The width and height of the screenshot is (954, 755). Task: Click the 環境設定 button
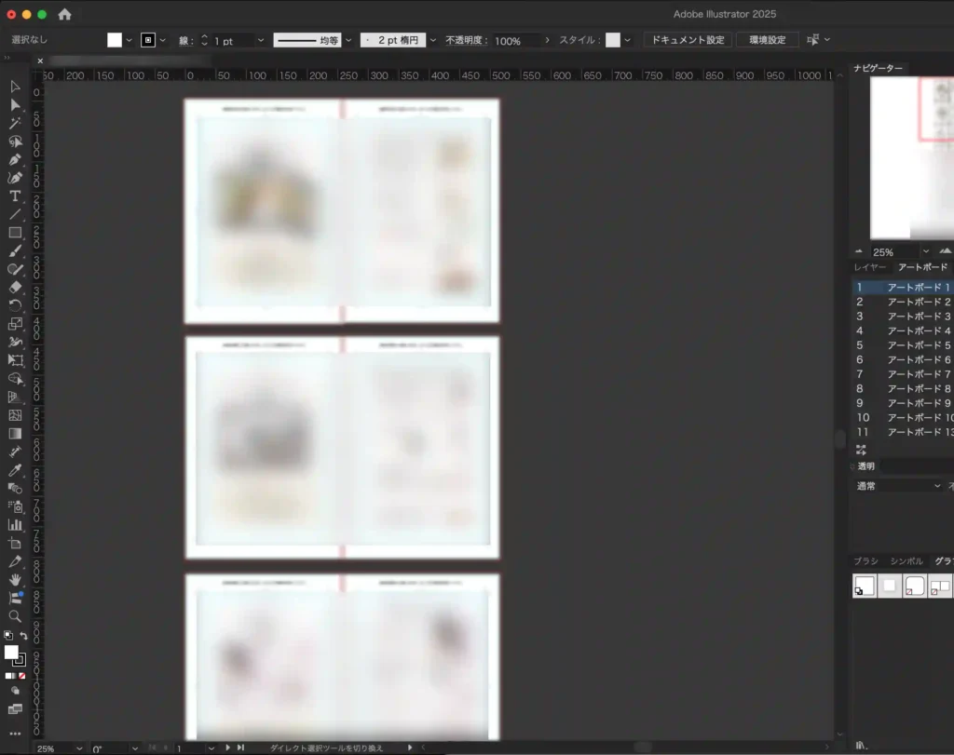(x=768, y=40)
